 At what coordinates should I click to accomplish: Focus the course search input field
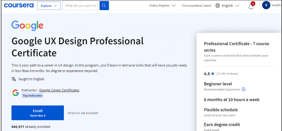click(x=81, y=6)
